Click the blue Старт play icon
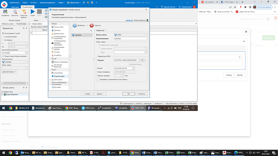The height and width of the screenshot is (156, 278). [x=33, y=12]
